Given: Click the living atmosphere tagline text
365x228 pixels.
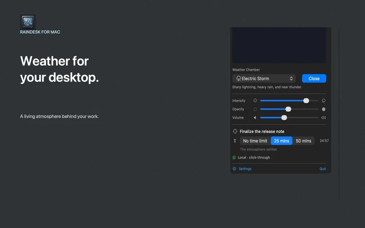Looking at the screenshot, I should [x=59, y=116].
